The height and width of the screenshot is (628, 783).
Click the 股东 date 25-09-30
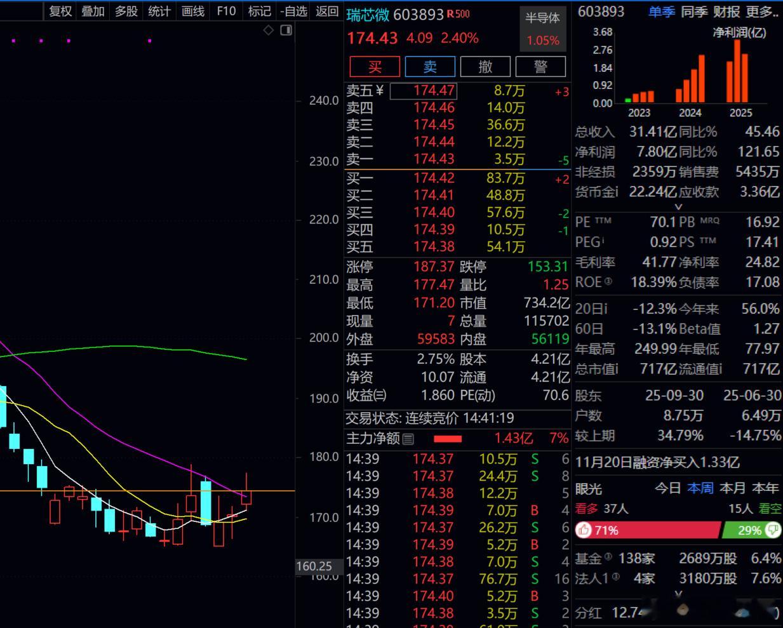point(674,395)
